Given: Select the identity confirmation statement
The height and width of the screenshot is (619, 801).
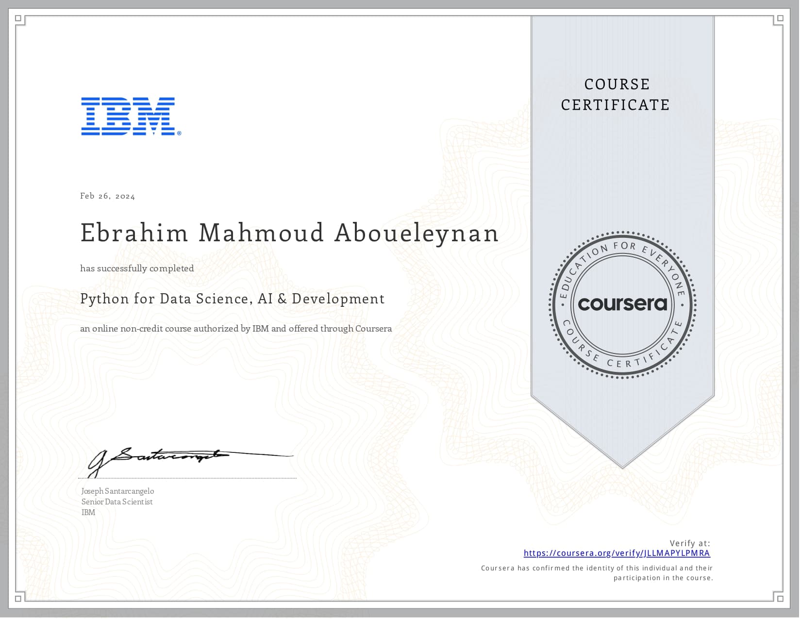Looking at the screenshot, I should pos(596,573).
